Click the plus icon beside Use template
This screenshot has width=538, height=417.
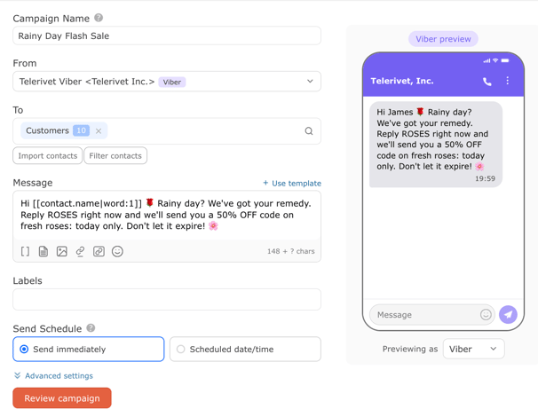[x=265, y=183]
